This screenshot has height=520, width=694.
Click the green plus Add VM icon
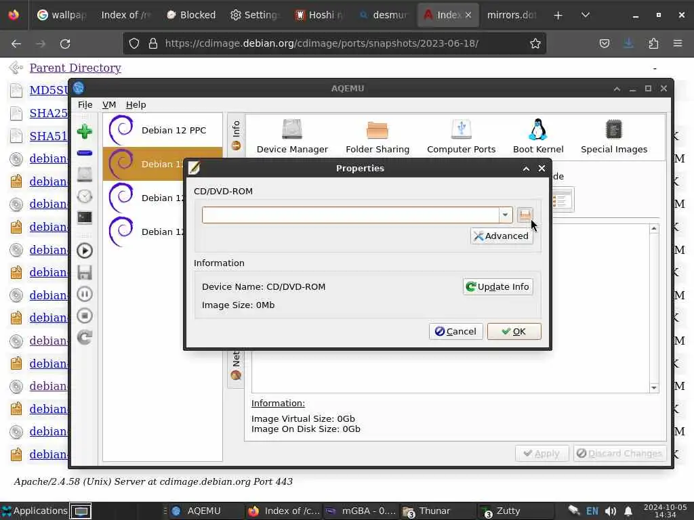(x=85, y=132)
